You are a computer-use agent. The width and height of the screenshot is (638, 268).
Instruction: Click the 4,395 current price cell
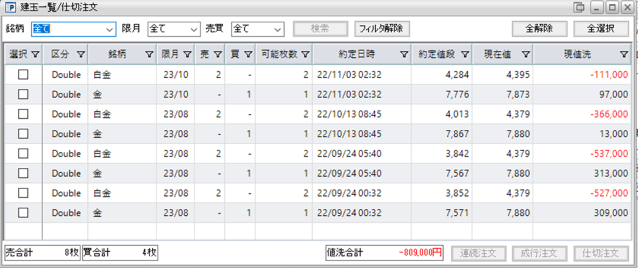pos(503,75)
